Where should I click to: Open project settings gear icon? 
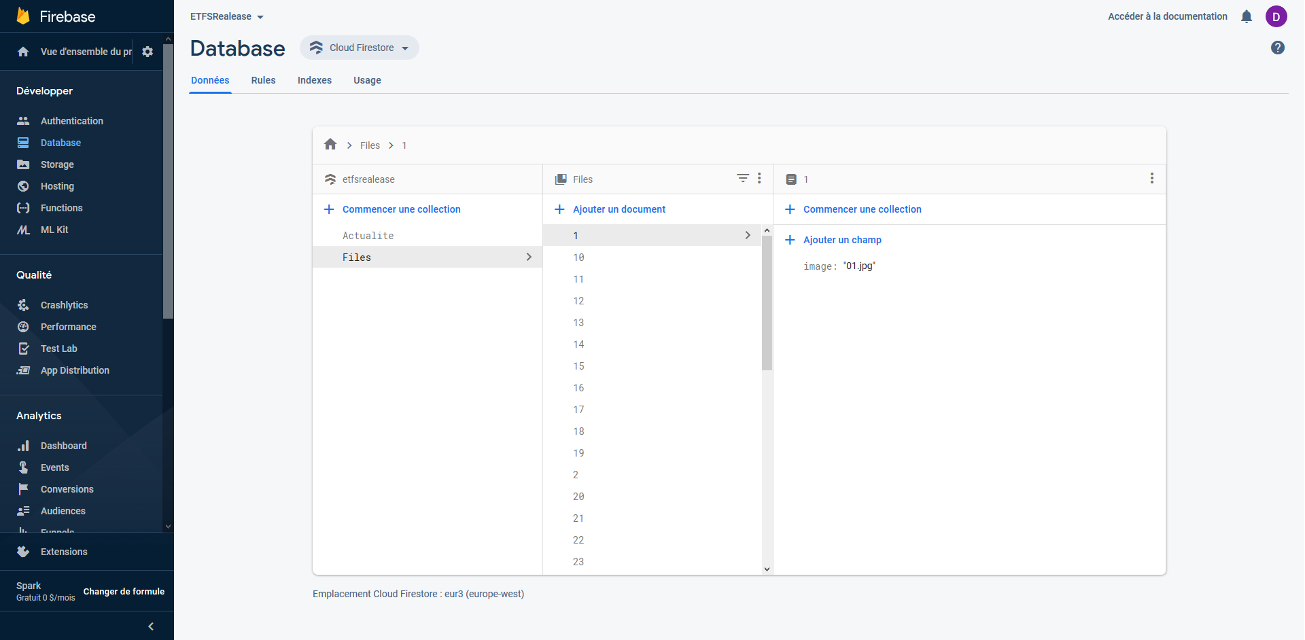click(147, 52)
